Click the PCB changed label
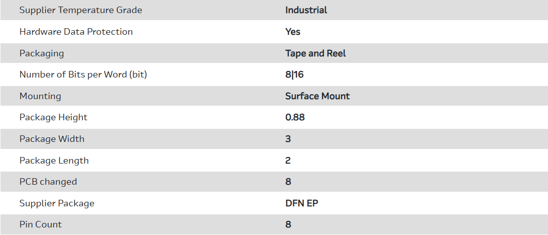The width and height of the screenshot is (548, 235). tap(48, 182)
